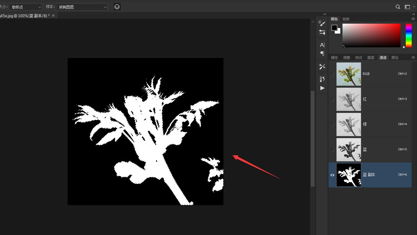Viewport: 417px width, 235px height.
Task: Select the 红 channel thumbnail
Action: [349, 99]
